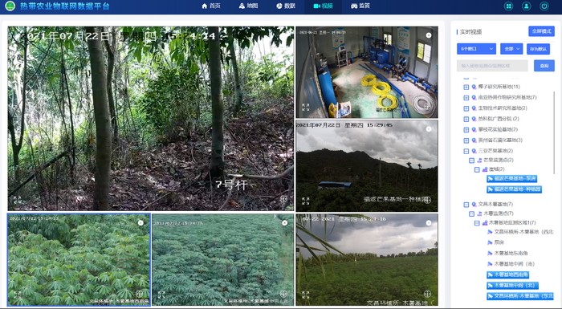Select camera 木薯基地中间(南) in tree
The width and height of the screenshot is (562, 309).
click(x=511, y=264)
